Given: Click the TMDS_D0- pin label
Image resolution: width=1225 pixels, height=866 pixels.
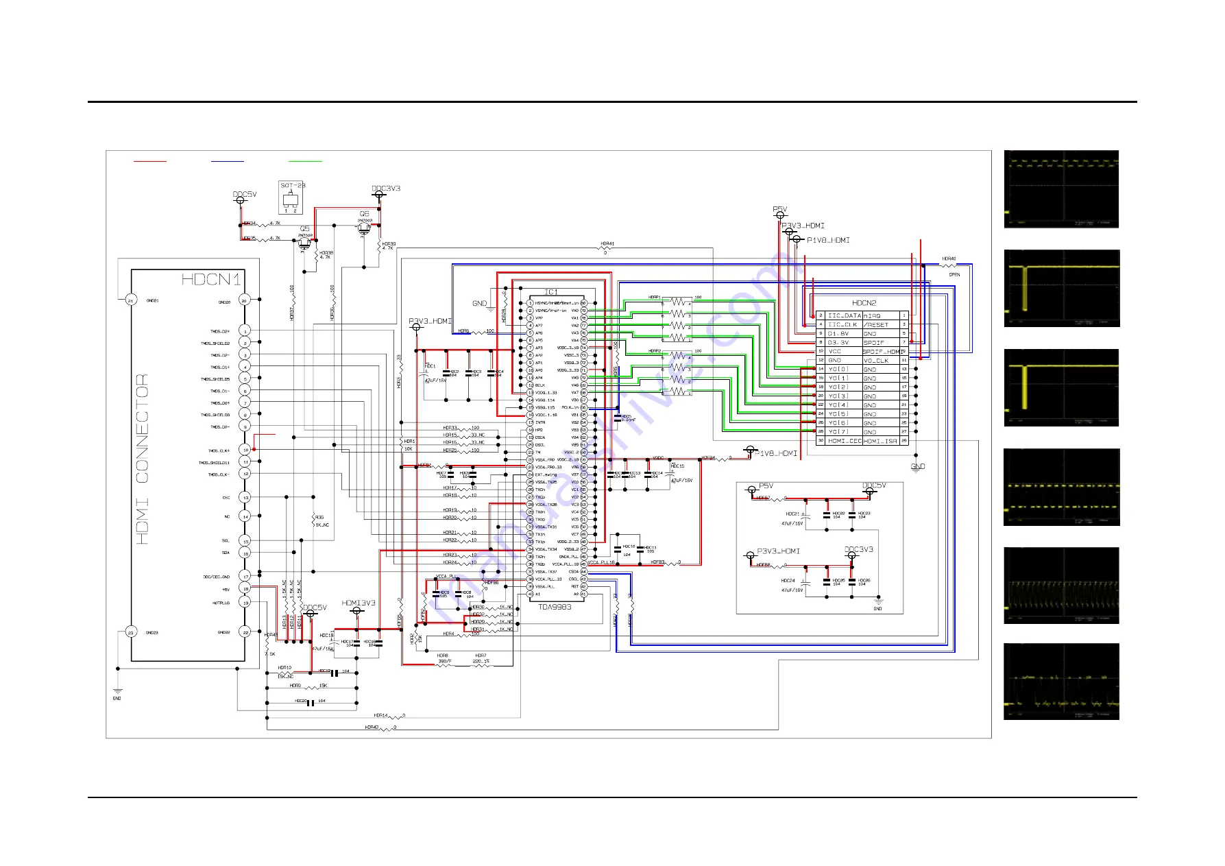Looking at the screenshot, I should tap(220, 426).
